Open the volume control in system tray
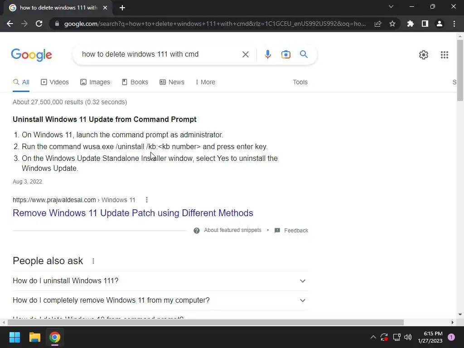 [408, 337]
